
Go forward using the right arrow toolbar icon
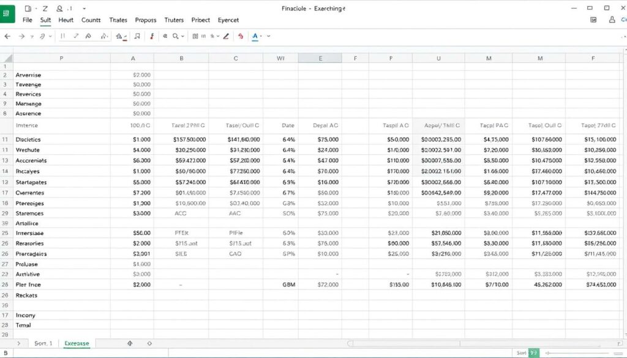(x=21, y=36)
